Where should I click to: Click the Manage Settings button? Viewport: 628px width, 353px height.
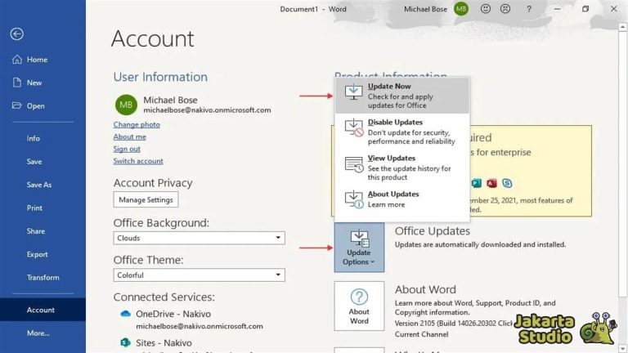146,199
